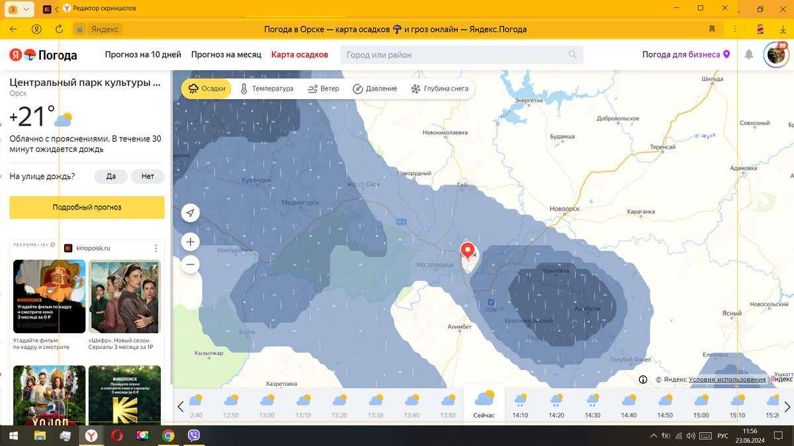Open the ad options three-dot menu
The width and height of the screenshot is (794, 446).
[x=156, y=248]
